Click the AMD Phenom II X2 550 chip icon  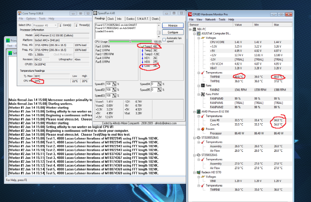click(x=199, y=112)
